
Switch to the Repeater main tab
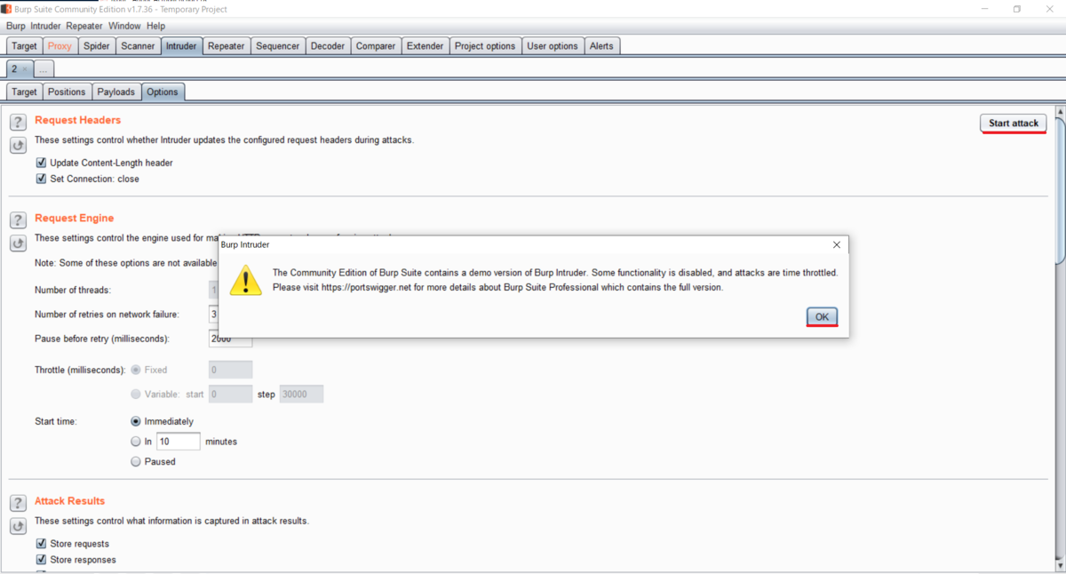[x=226, y=46]
